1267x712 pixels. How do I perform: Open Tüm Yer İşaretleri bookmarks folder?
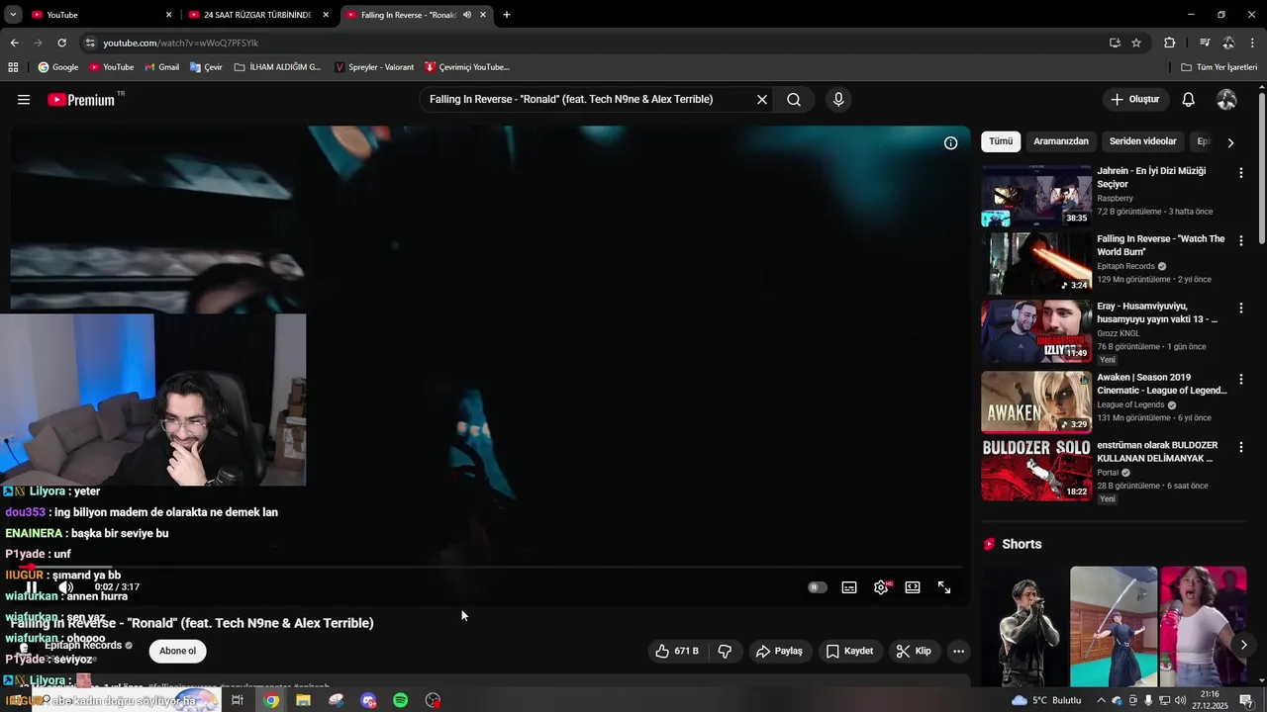1219,67
